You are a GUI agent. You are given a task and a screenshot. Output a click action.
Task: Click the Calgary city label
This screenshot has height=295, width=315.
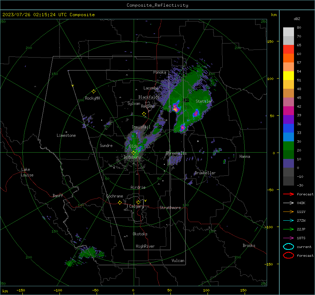pos(136,206)
